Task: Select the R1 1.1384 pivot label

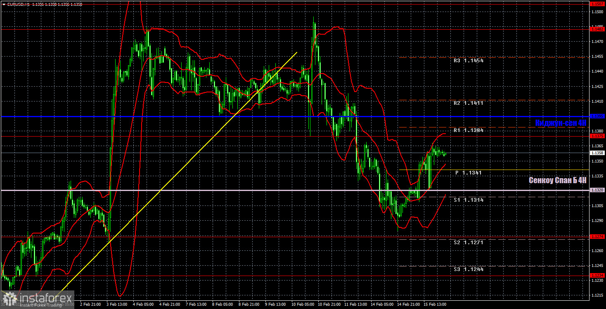Action: click(x=468, y=130)
